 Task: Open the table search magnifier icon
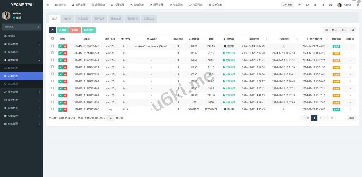click(353, 30)
